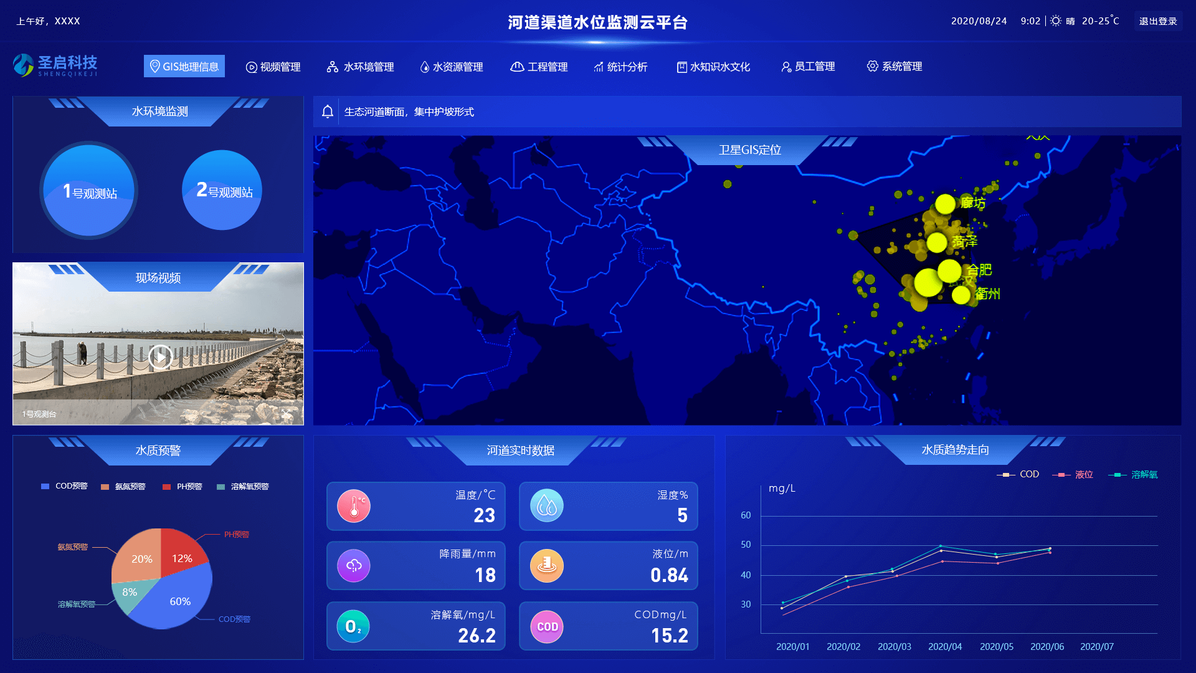Click the fullscreen icon on video

pos(287,414)
